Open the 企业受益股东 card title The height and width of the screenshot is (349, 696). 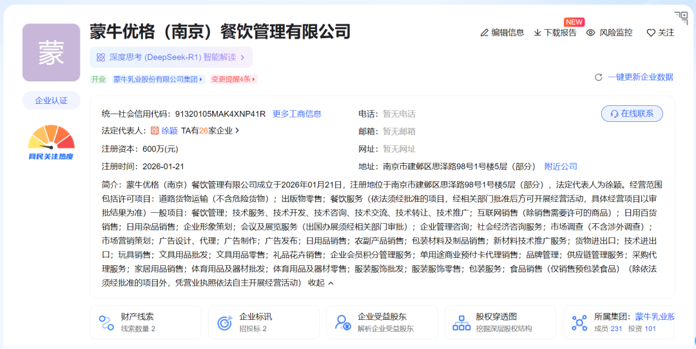pyautogui.click(x=382, y=317)
